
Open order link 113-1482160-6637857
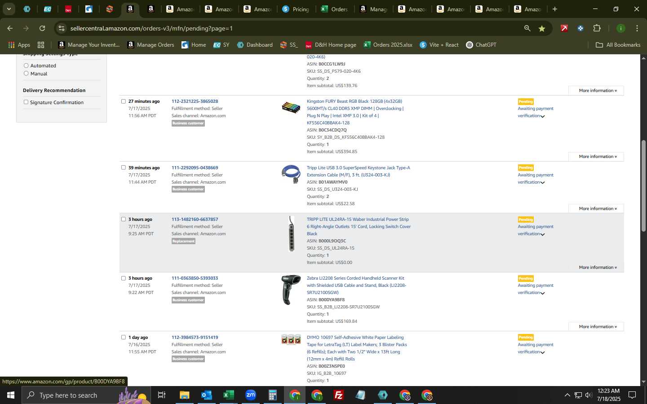point(195,220)
